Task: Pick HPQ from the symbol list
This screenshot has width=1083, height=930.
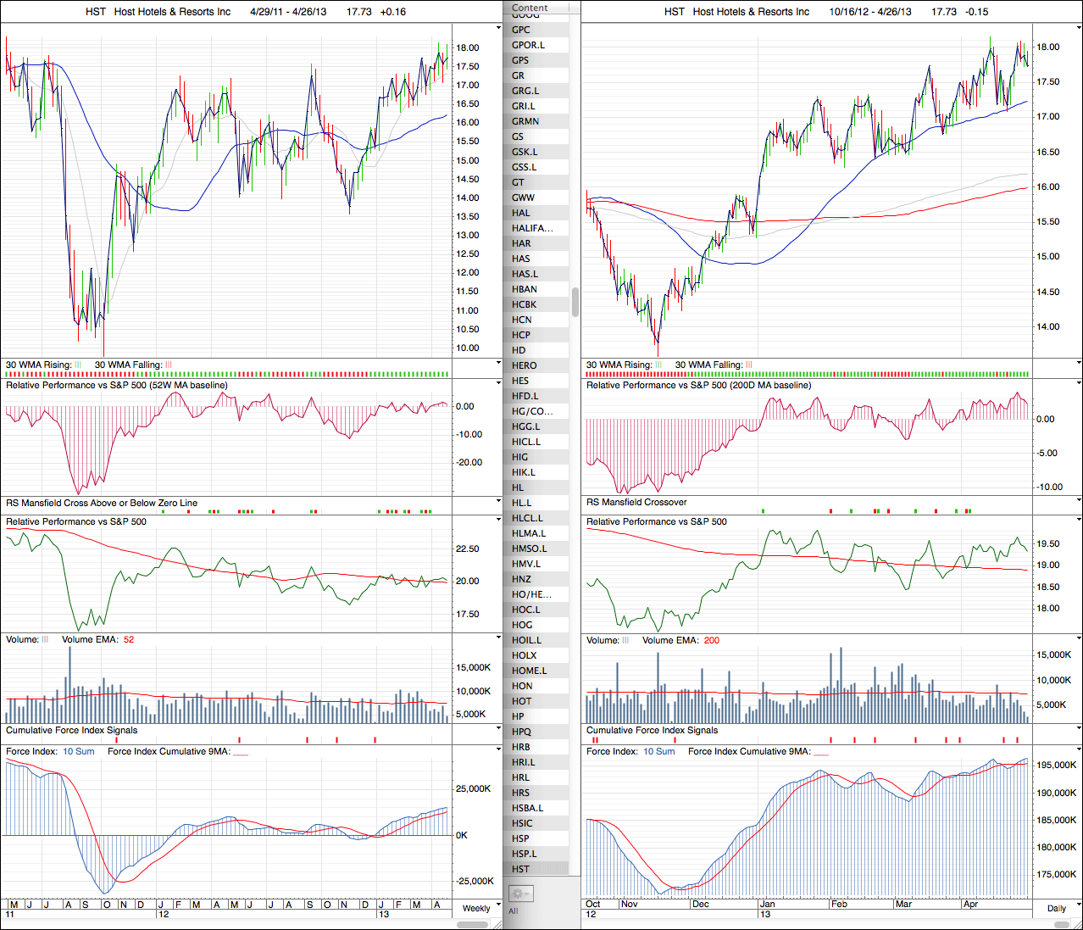Action: click(521, 732)
